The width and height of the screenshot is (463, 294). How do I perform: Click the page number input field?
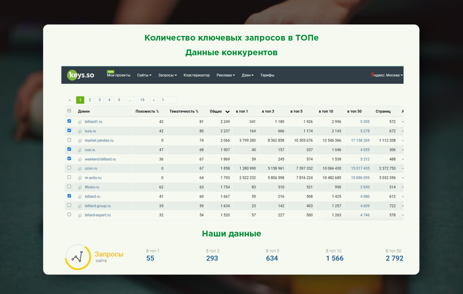(x=169, y=100)
